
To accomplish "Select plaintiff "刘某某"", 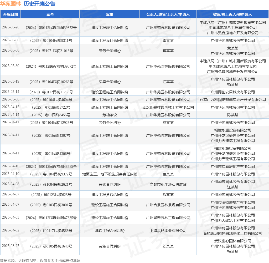I will [168, 246].
